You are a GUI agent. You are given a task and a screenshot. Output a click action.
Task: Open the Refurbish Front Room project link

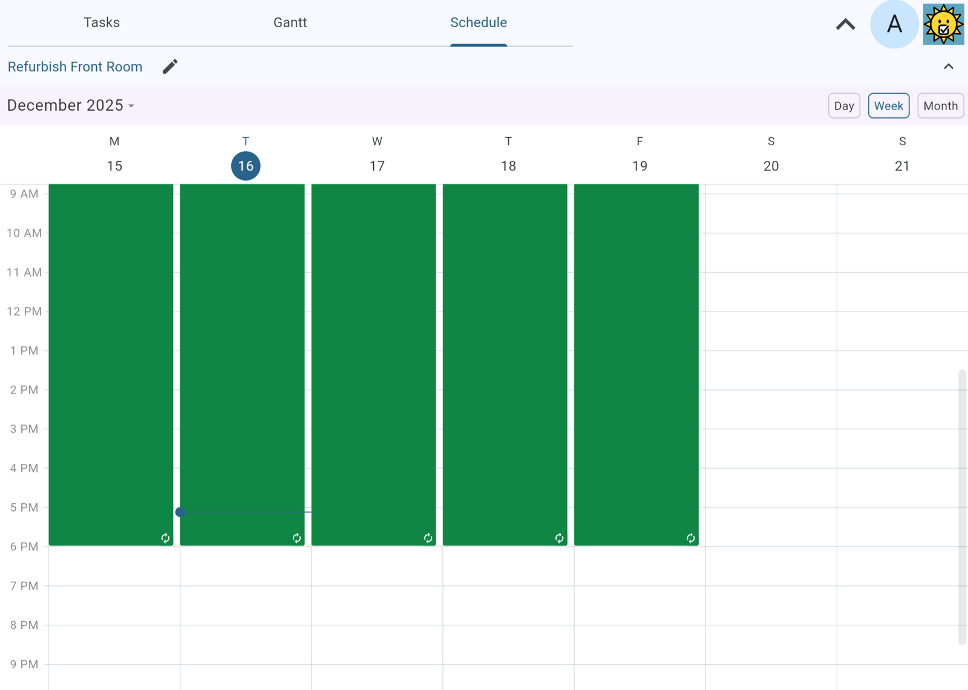click(x=74, y=67)
